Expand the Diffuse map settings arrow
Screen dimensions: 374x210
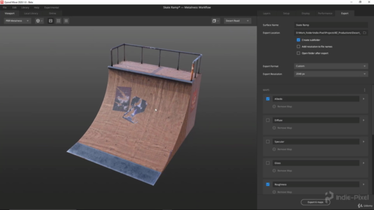click(x=363, y=120)
